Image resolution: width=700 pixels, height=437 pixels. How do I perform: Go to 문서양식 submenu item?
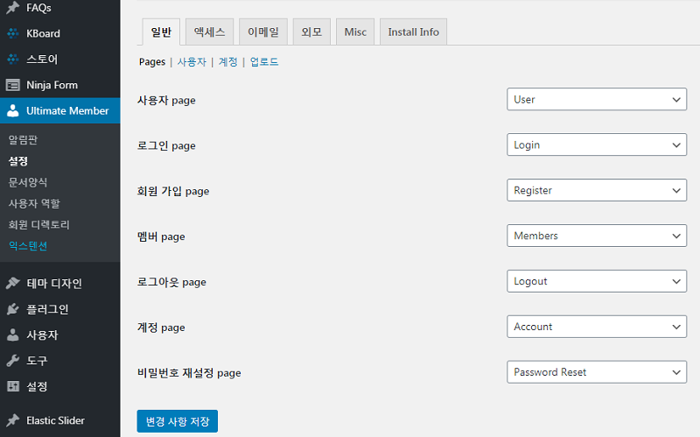click(x=28, y=182)
